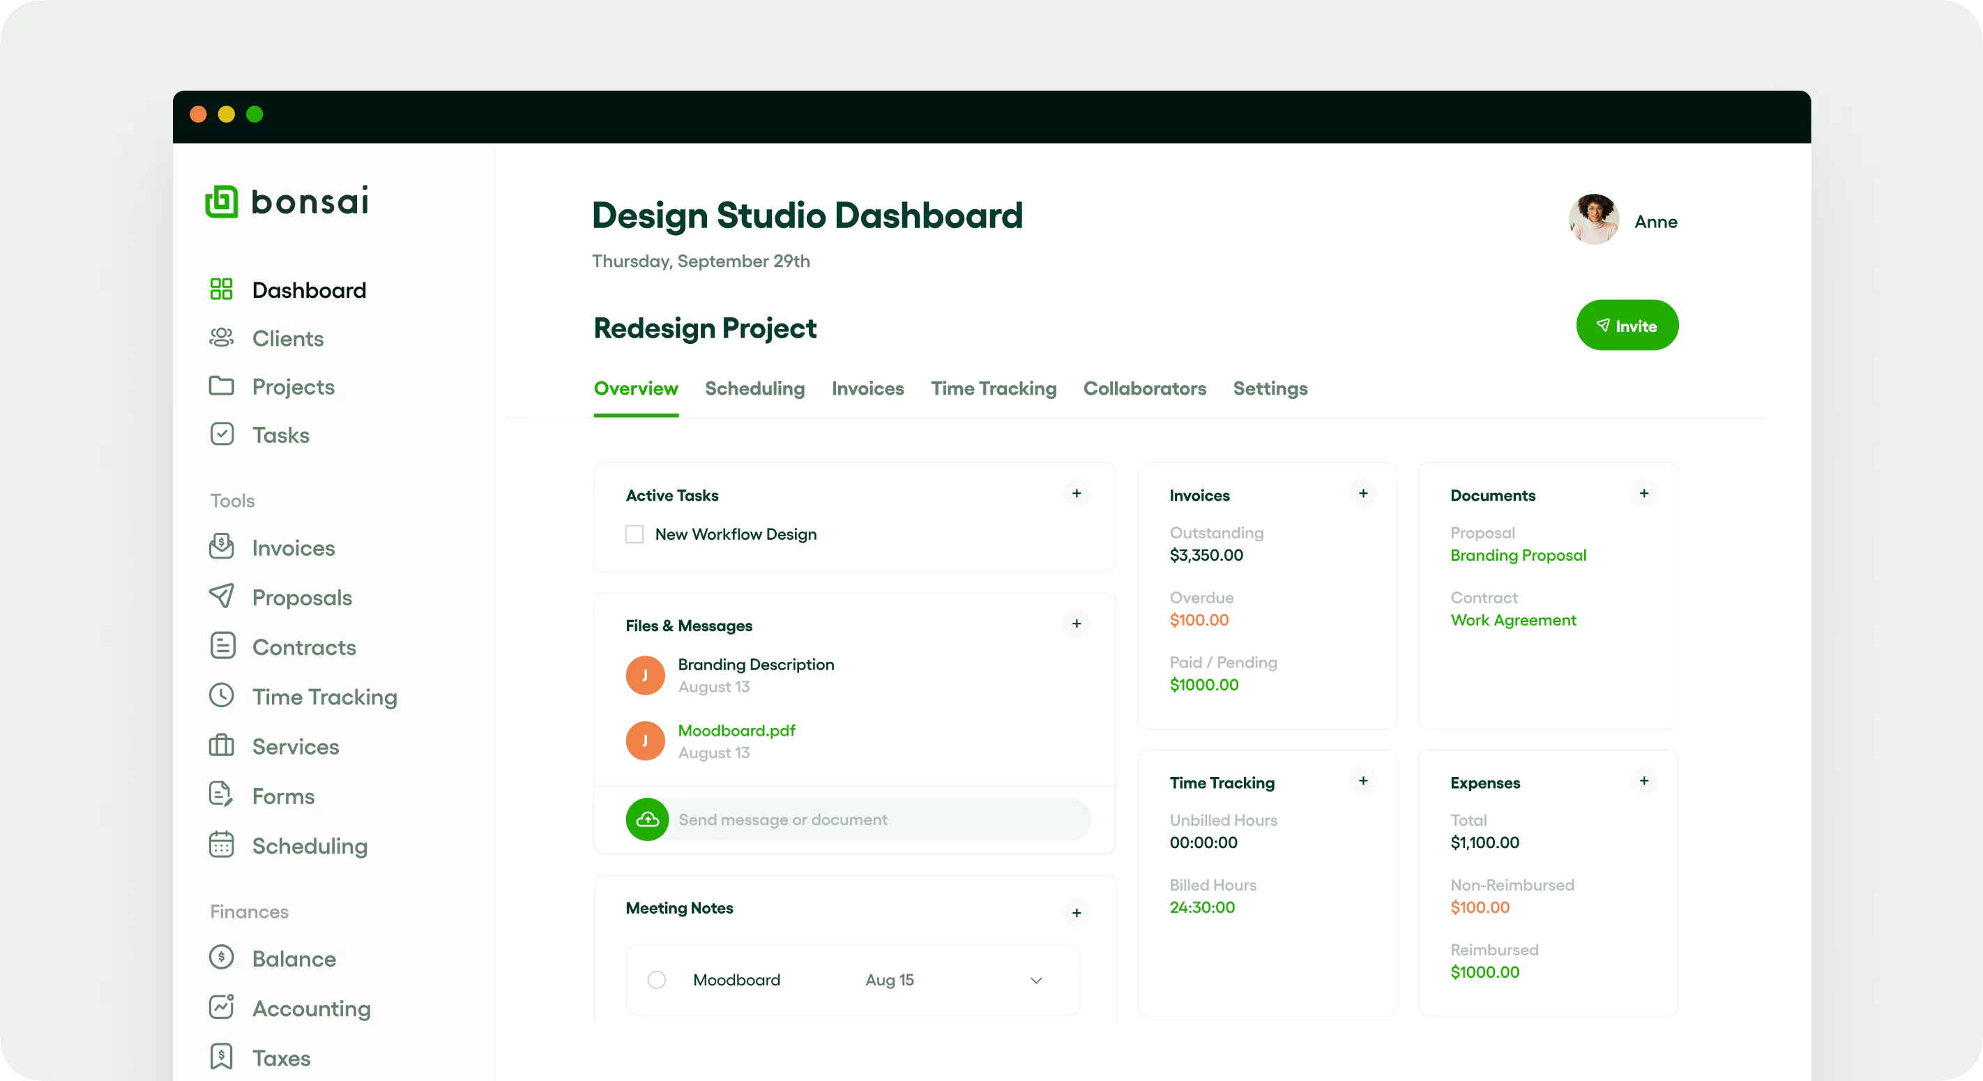The image size is (1983, 1081).
Task: Open the Taxes receipt icon
Action: click(x=221, y=1057)
